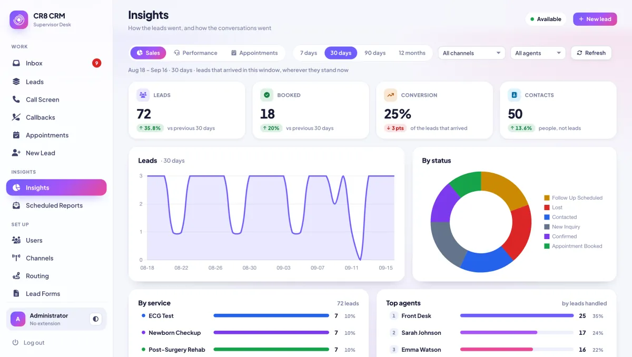Image resolution: width=632 pixels, height=357 pixels.
Task: Switch to the Sales tab
Action: click(148, 53)
